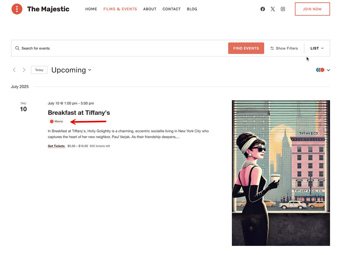Go to the Blog menu item
The height and width of the screenshot is (255, 339).
(x=192, y=9)
